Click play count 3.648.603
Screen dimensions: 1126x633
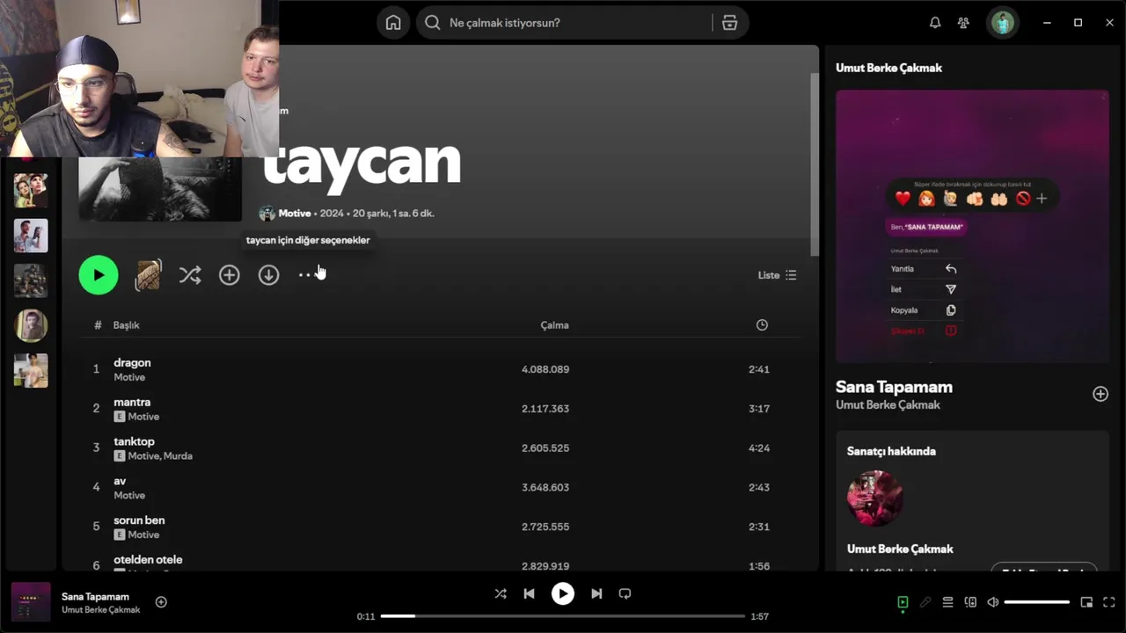tap(545, 487)
